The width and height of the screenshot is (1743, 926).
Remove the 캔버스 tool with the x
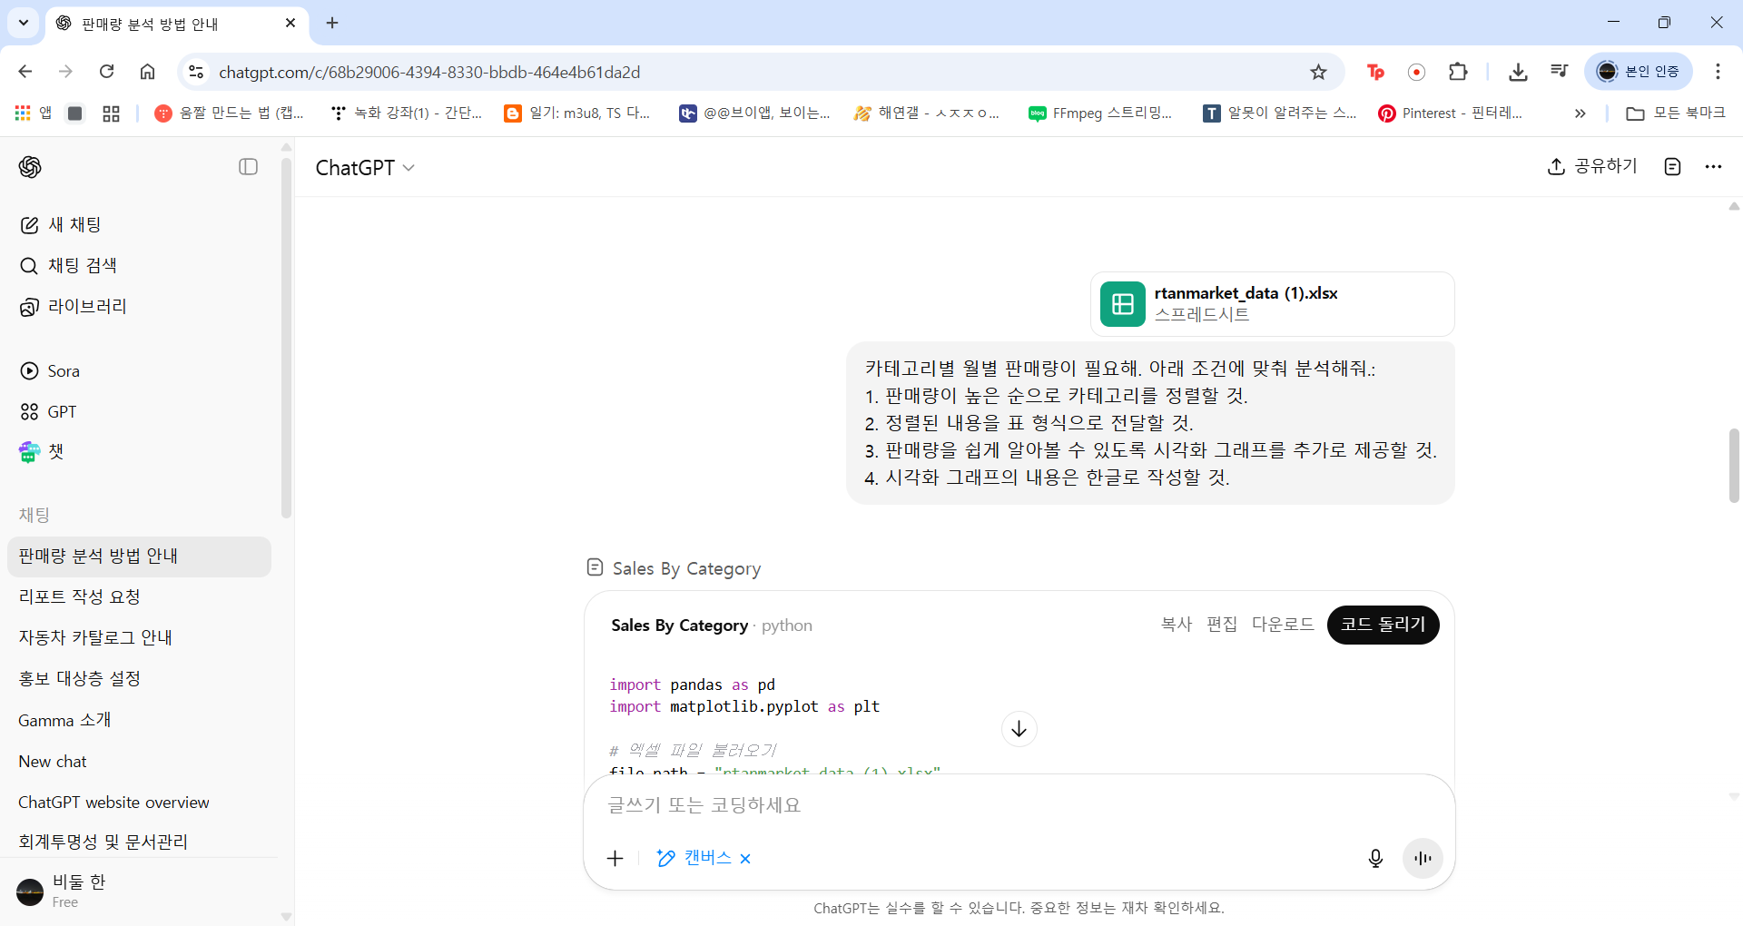click(x=745, y=859)
